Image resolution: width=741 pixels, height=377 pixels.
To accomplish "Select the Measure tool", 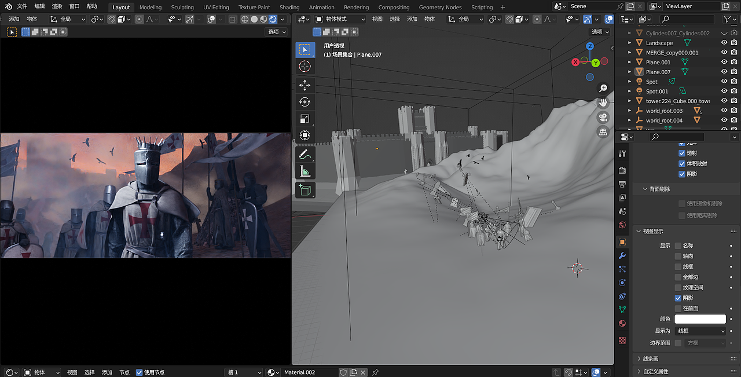I will (305, 171).
